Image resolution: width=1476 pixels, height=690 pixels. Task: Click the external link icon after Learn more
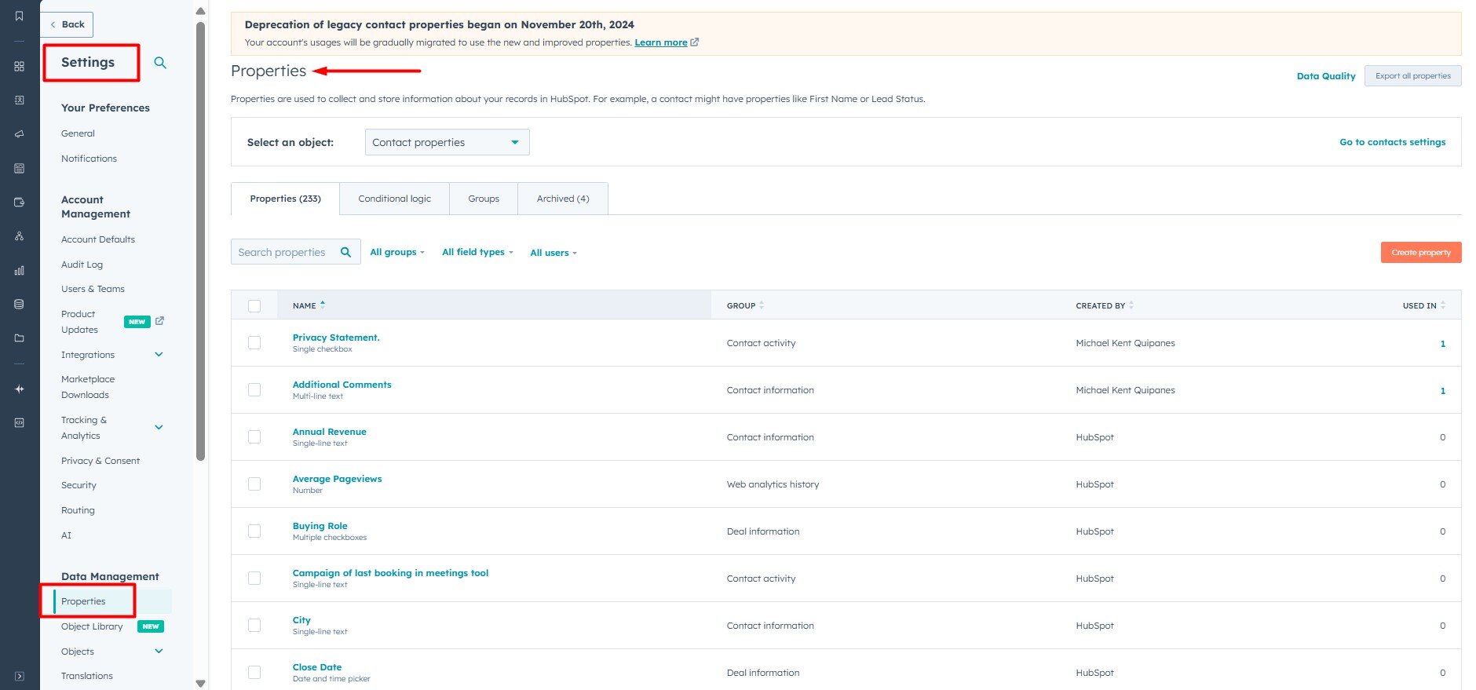click(x=694, y=42)
